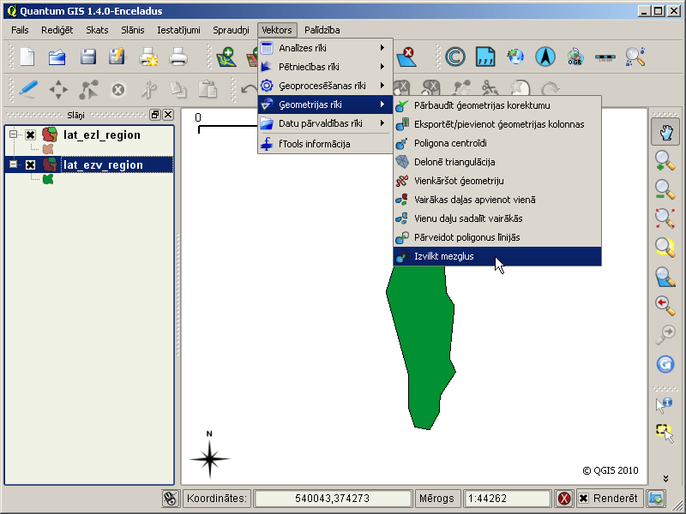Click Zoom Last icon with red arrow
The width and height of the screenshot is (686, 514).
coord(665,305)
